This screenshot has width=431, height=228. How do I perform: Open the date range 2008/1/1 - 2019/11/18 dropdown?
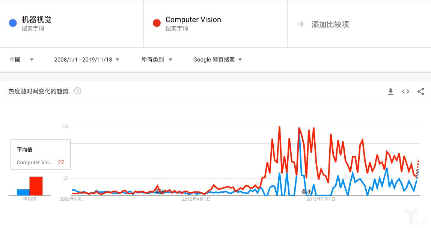[86, 59]
